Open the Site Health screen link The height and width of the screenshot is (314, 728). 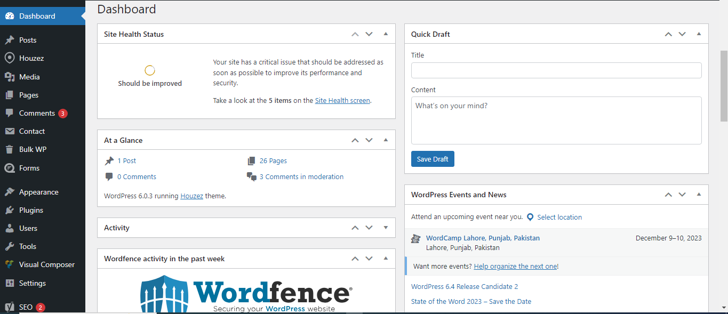[342, 100]
